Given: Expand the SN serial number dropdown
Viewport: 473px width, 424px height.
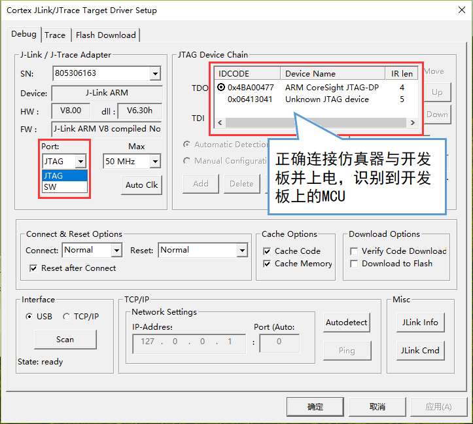Looking at the screenshot, I should point(155,73).
